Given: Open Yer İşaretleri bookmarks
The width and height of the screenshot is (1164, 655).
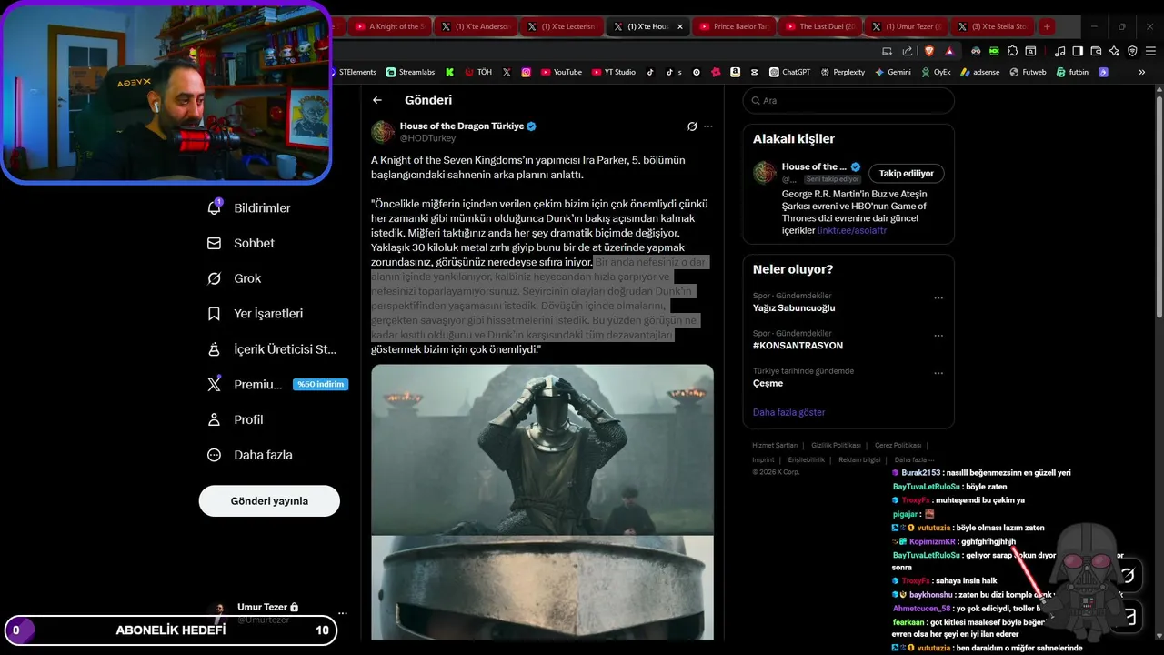Looking at the screenshot, I should pyautogui.click(x=256, y=314).
